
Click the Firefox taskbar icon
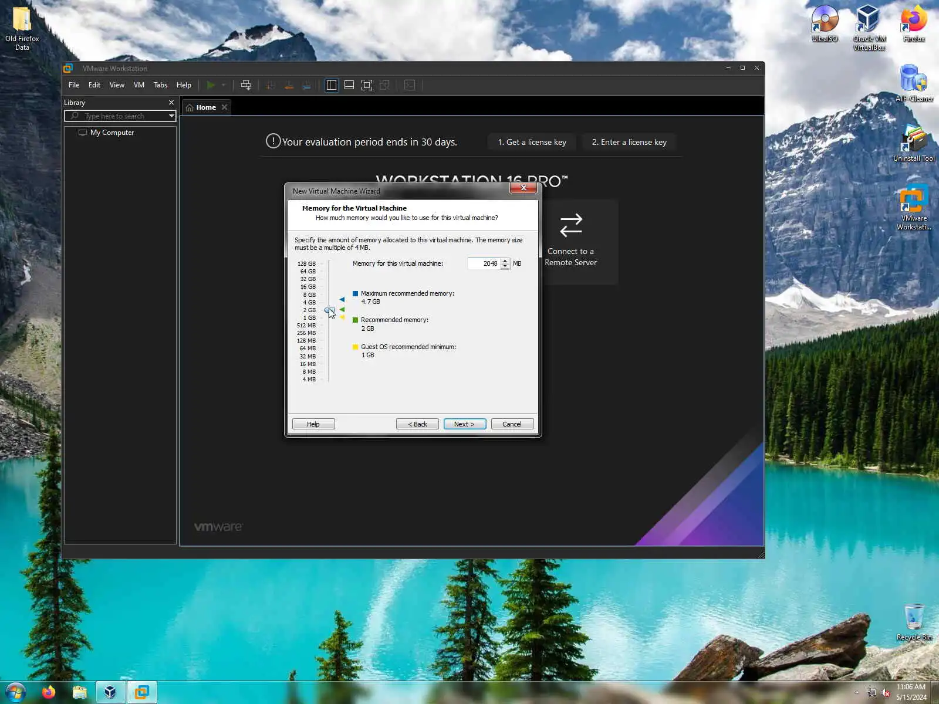[49, 692]
